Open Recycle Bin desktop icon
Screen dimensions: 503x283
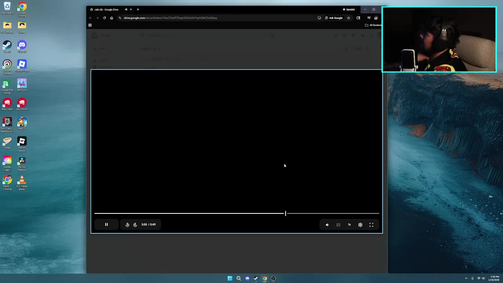(x=7, y=8)
